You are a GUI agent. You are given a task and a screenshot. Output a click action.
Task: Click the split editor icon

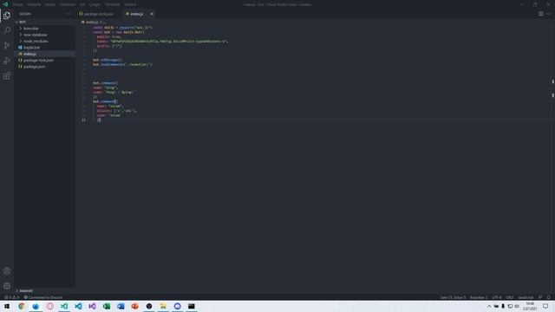tap(541, 14)
